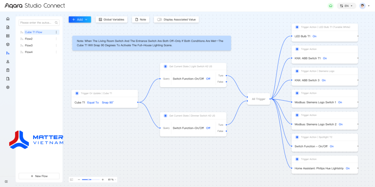
Task: Select Flow2 in the flow list
Action: pyautogui.click(x=29, y=39)
